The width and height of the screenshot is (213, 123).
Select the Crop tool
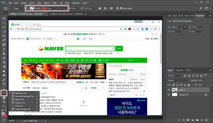[x=4, y=36]
